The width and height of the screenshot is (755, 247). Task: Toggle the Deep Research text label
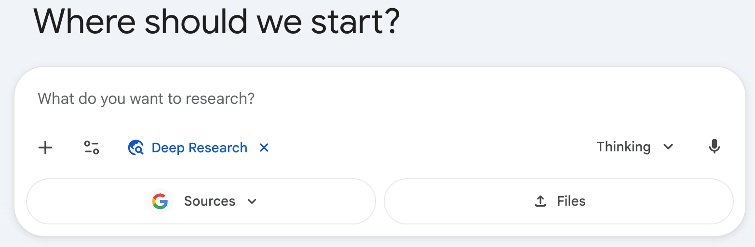[199, 148]
